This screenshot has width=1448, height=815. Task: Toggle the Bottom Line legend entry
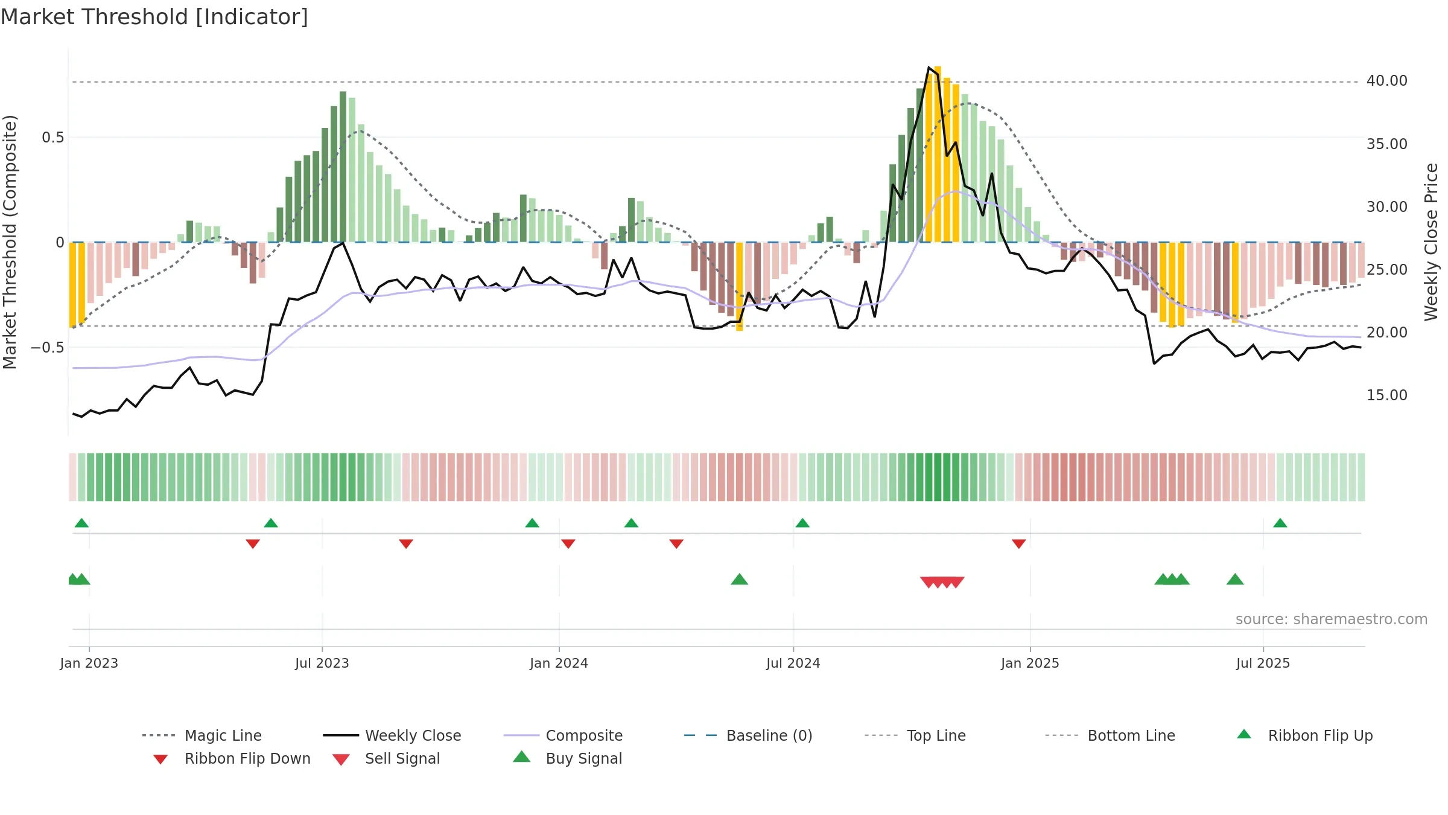coord(1110,735)
